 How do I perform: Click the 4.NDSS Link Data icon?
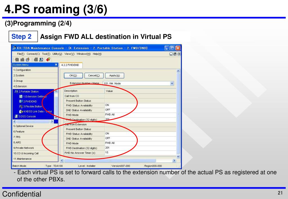(x=21, y=111)
